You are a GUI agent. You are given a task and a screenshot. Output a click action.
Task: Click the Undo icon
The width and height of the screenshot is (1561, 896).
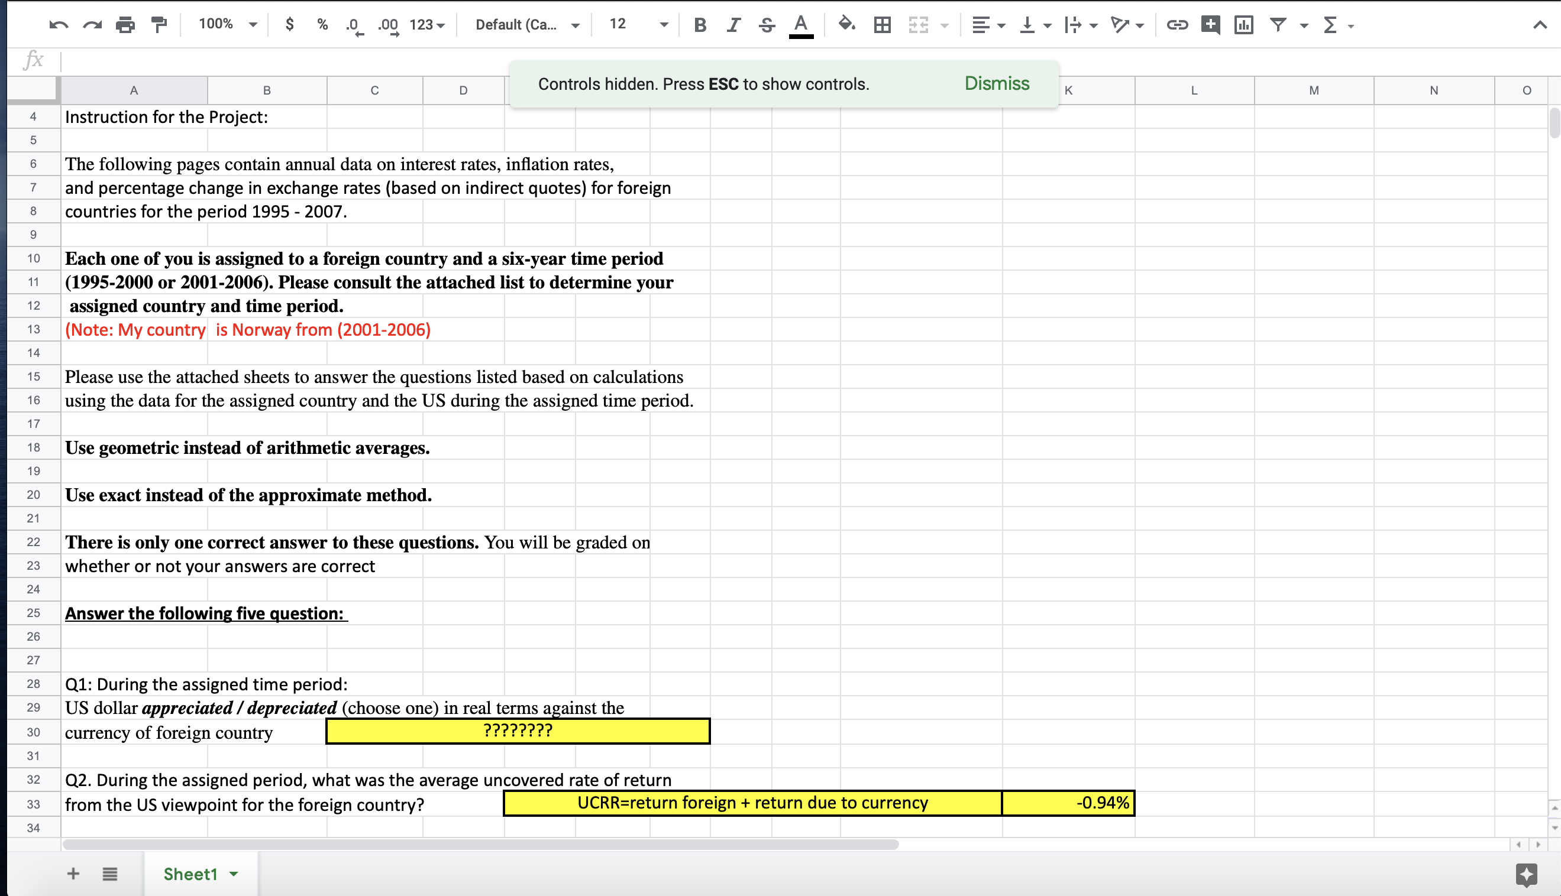59,25
